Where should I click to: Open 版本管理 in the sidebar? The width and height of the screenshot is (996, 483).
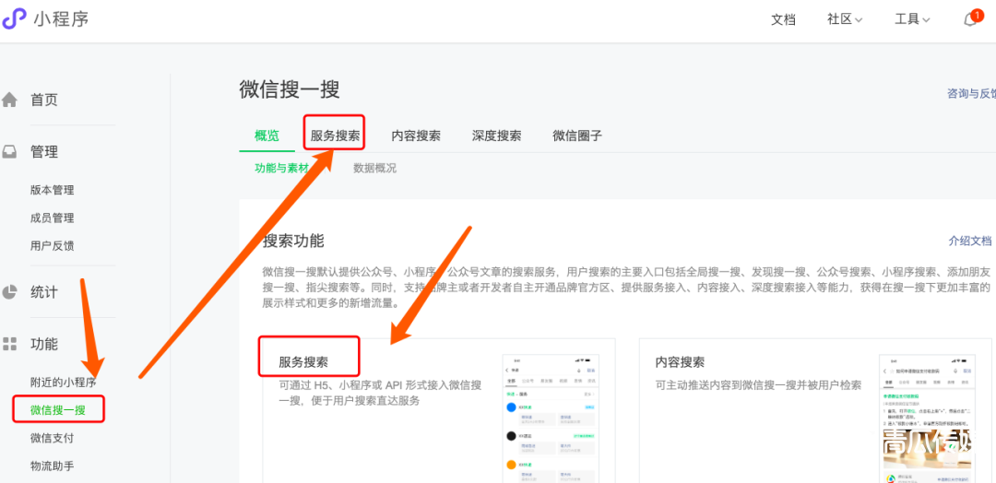tap(52, 190)
